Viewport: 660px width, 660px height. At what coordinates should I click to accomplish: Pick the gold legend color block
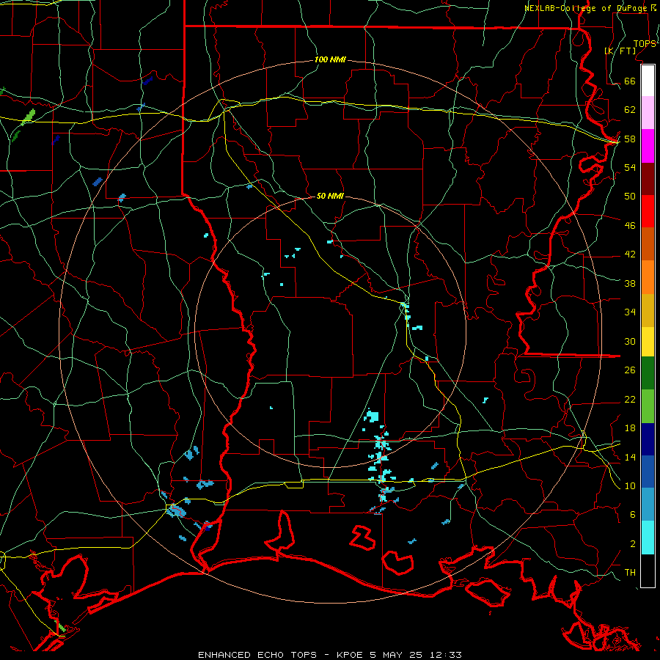[648, 311]
